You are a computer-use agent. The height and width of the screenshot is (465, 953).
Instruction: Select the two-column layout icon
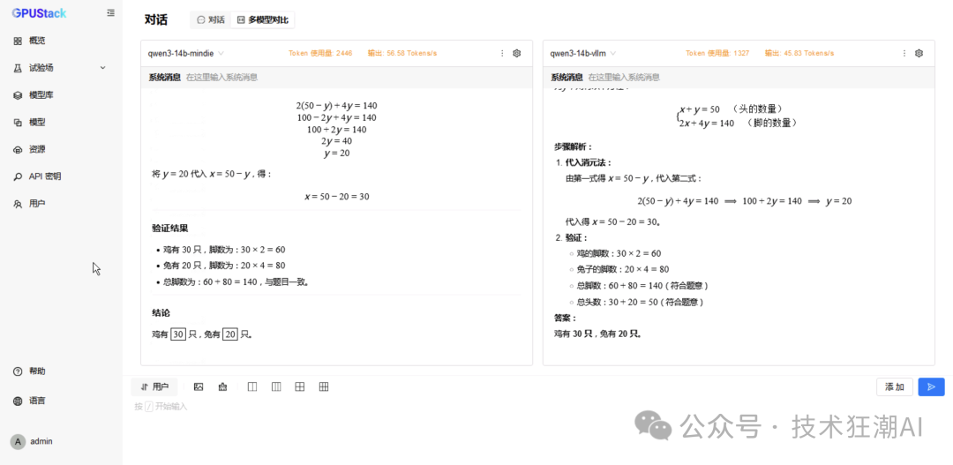coord(253,387)
